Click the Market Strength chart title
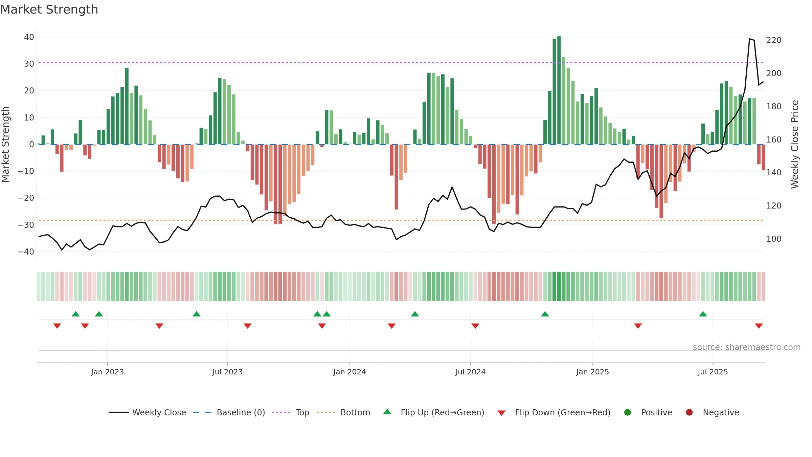Screen dimensions: 812x457 click(49, 9)
